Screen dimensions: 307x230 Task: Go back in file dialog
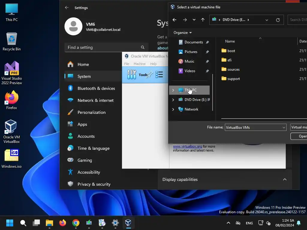click(x=174, y=20)
